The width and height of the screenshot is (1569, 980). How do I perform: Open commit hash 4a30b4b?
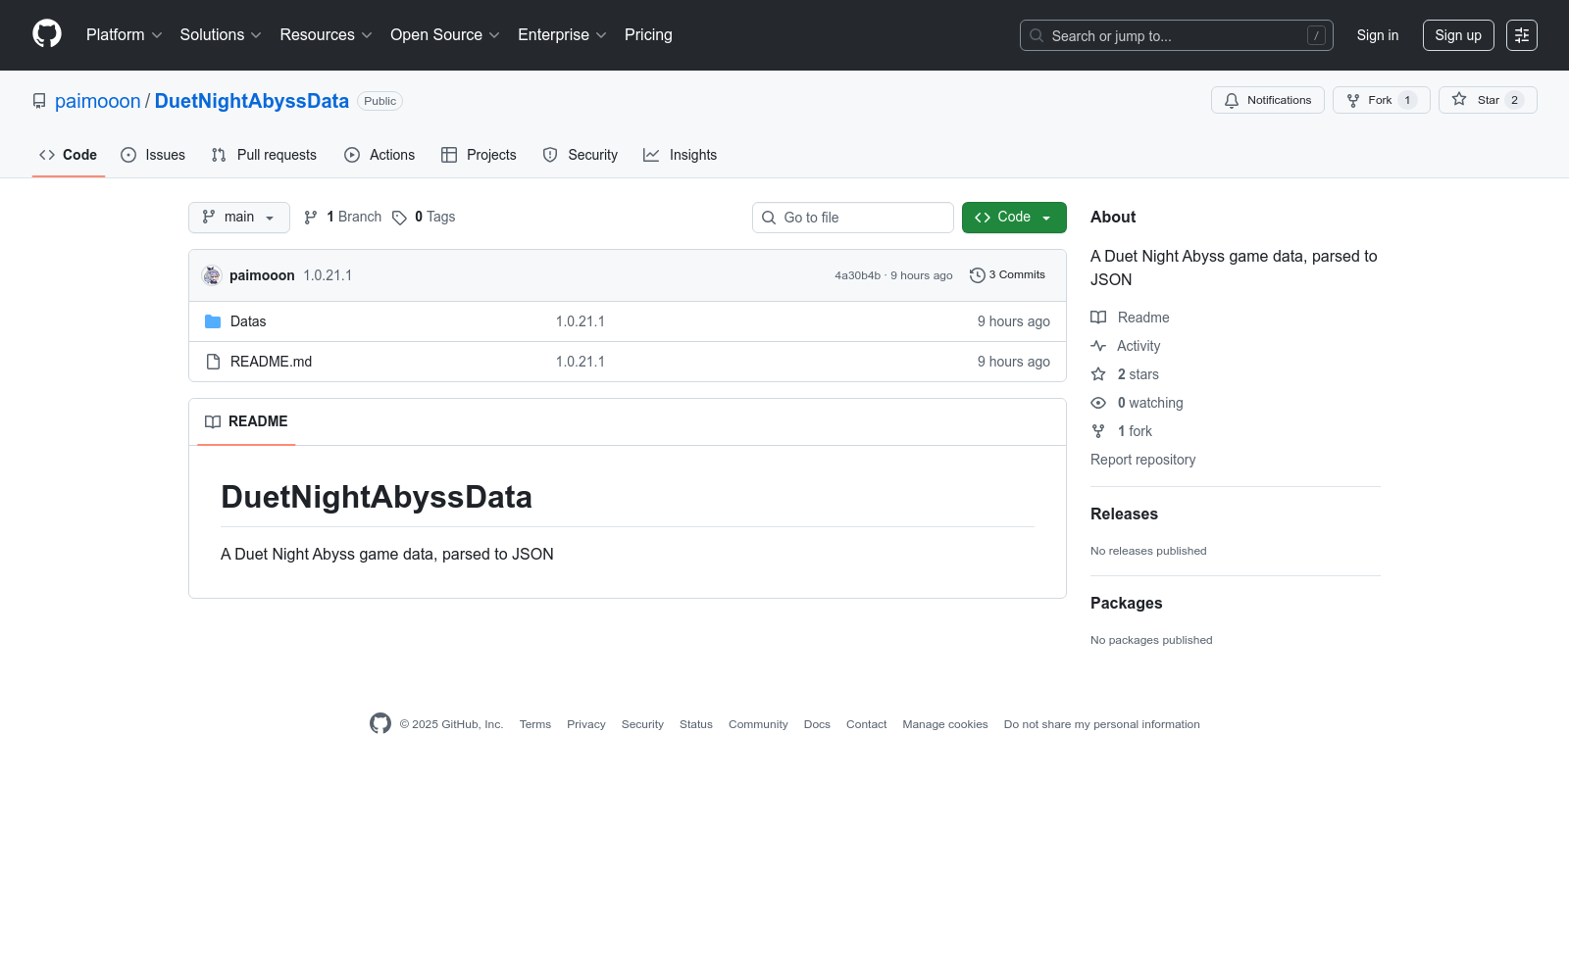click(858, 275)
